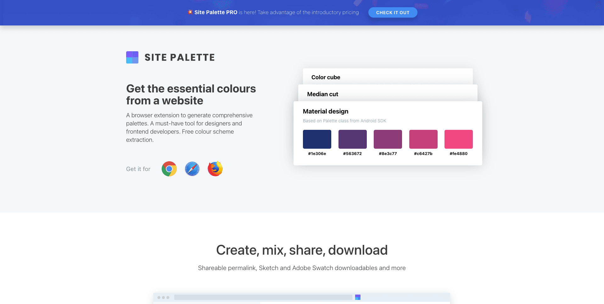The image size is (604, 304).
Task: Pick the magenta #c6427b swatch
Action: click(423, 139)
